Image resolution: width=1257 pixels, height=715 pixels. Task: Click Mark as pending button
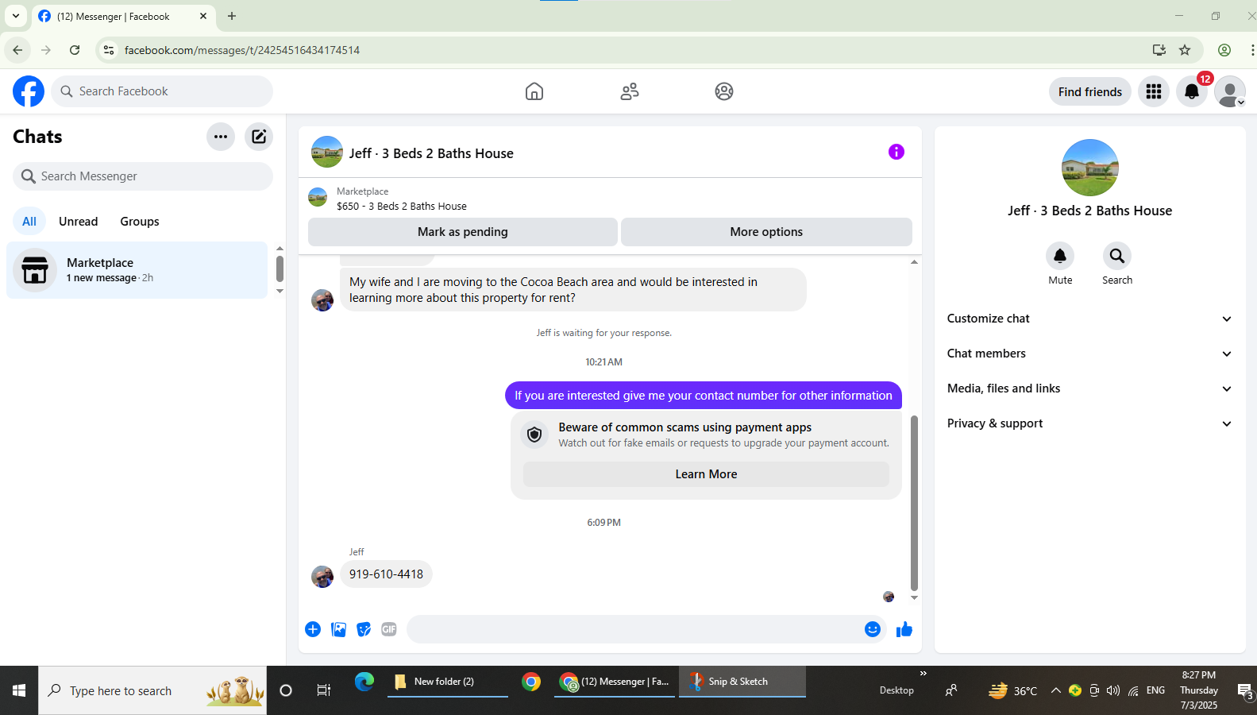pos(463,232)
